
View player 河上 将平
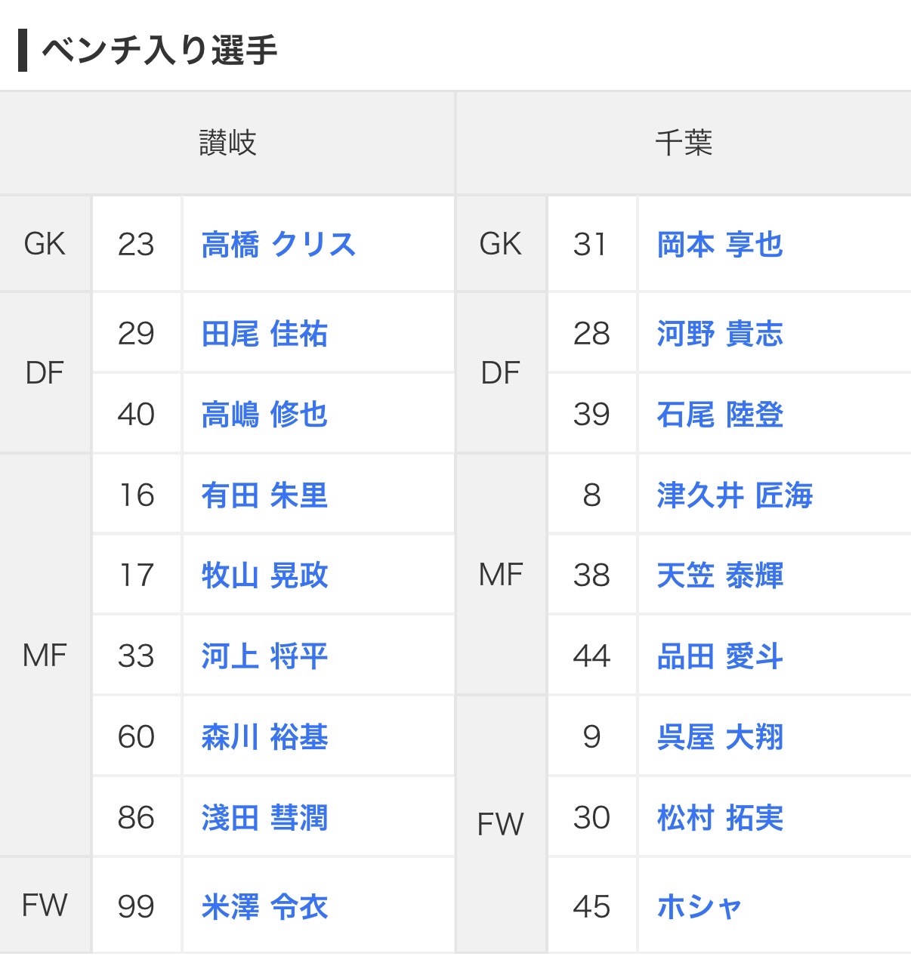coord(264,656)
